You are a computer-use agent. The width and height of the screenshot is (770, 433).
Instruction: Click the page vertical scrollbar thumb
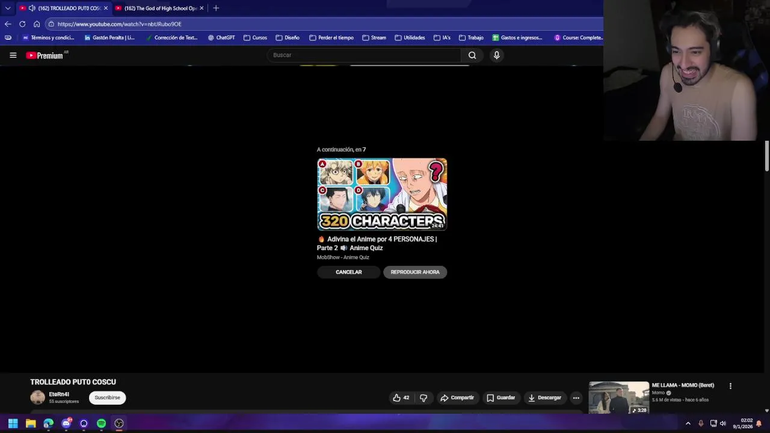766,156
